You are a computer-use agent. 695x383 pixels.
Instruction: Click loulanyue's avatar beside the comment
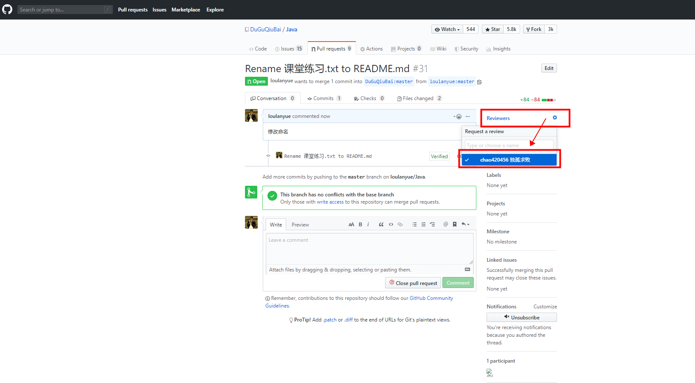click(x=251, y=115)
